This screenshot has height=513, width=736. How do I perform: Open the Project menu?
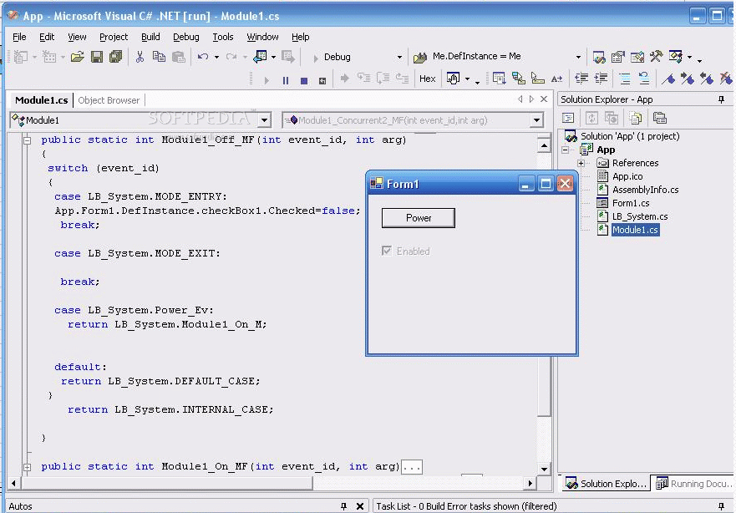tap(114, 37)
